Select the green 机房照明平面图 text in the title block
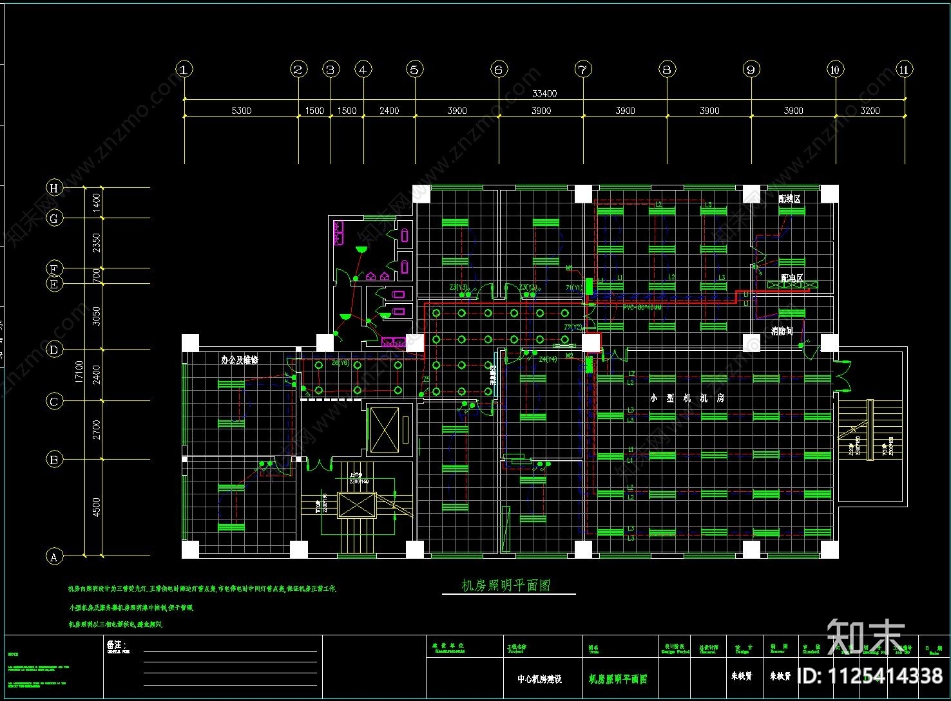Viewport: 951px width, 701px height. (x=617, y=679)
